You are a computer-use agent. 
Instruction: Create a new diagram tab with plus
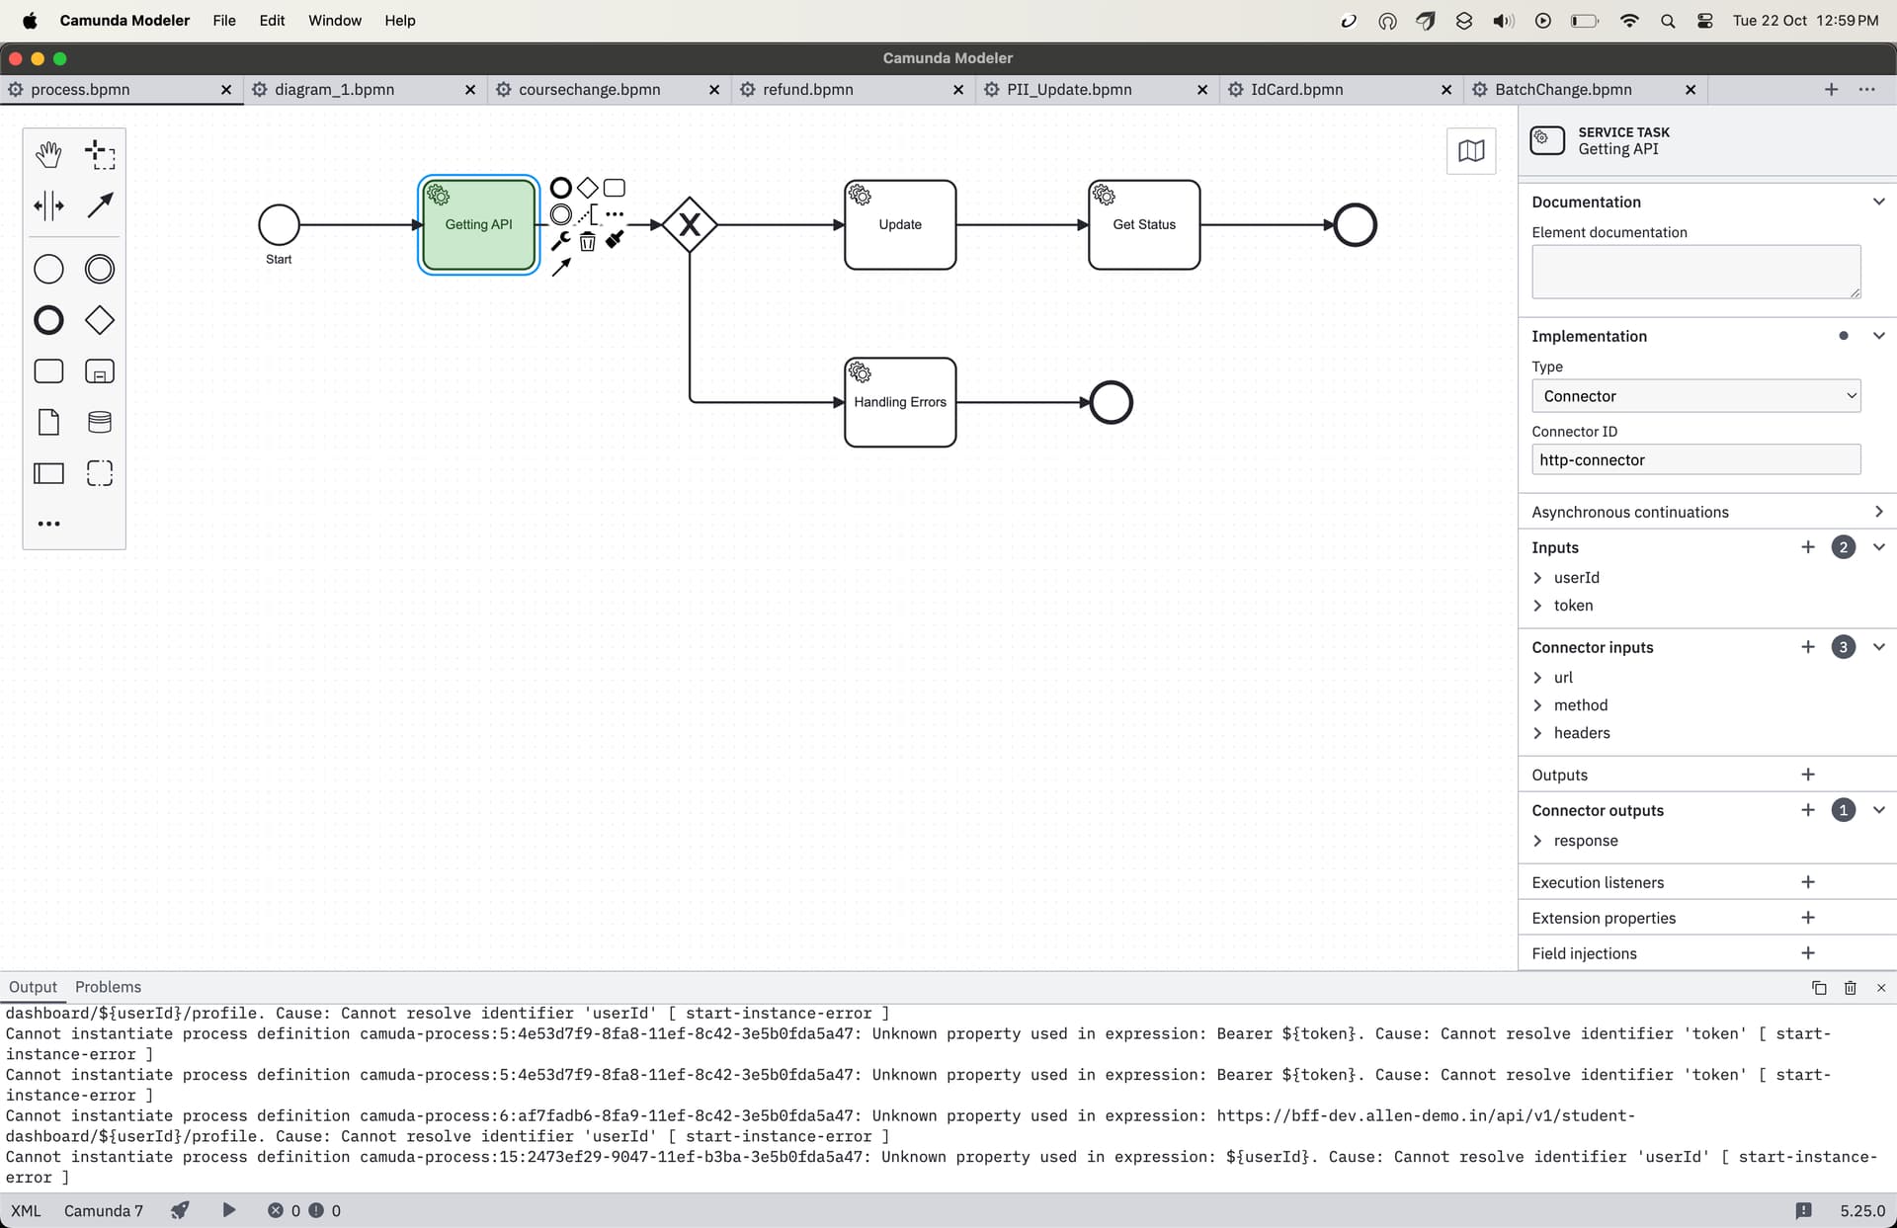pyautogui.click(x=1831, y=89)
